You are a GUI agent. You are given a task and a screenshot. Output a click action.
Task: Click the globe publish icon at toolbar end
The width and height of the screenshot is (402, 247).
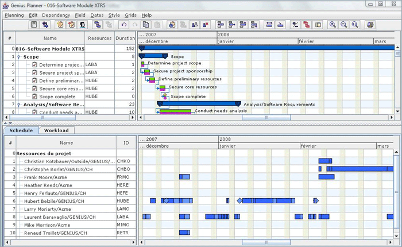370,25
